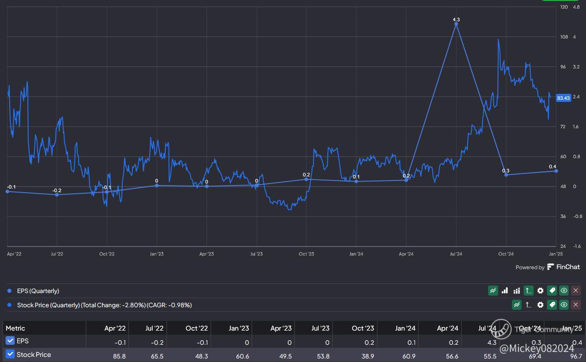Click the FinChat logo link
The height and width of the screenshot is (362, 586).
563,267
